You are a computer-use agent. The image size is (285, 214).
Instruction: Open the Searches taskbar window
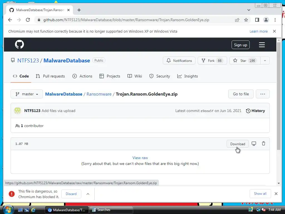pos(111,210)
